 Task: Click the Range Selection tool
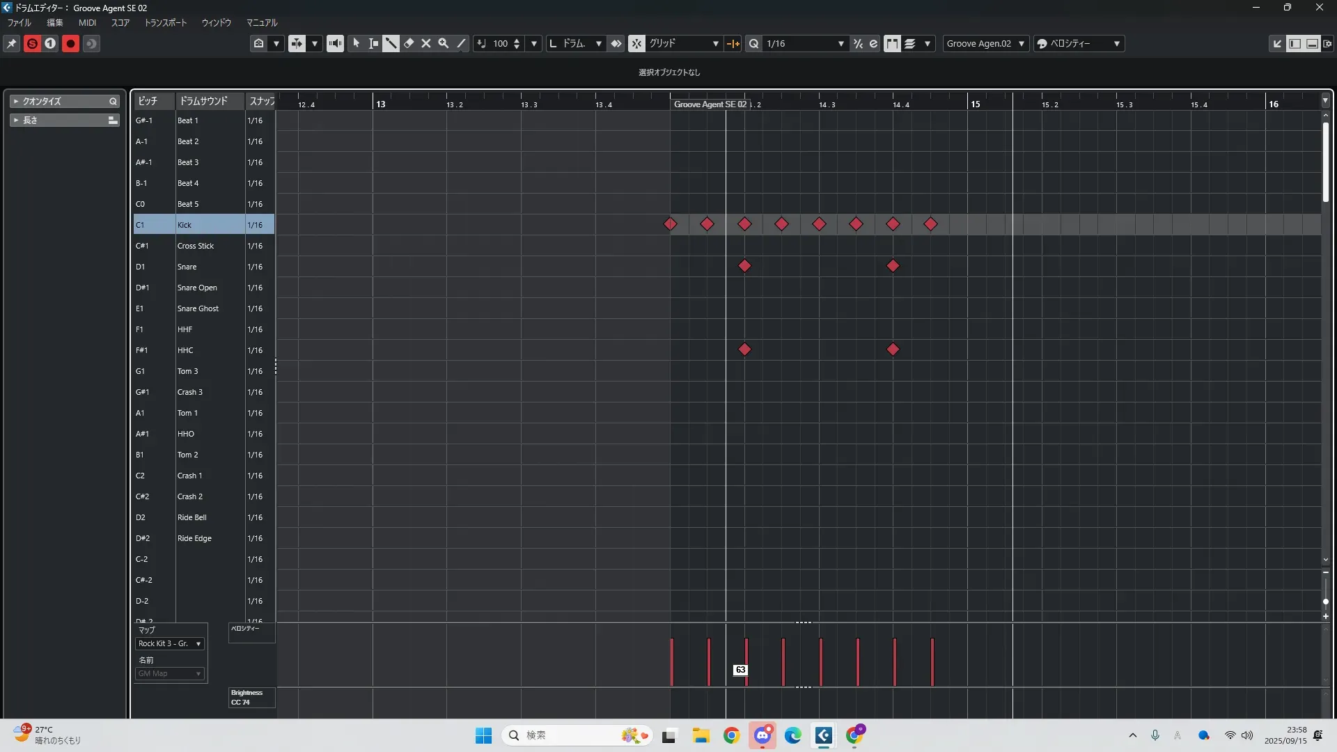click(373, 43)
